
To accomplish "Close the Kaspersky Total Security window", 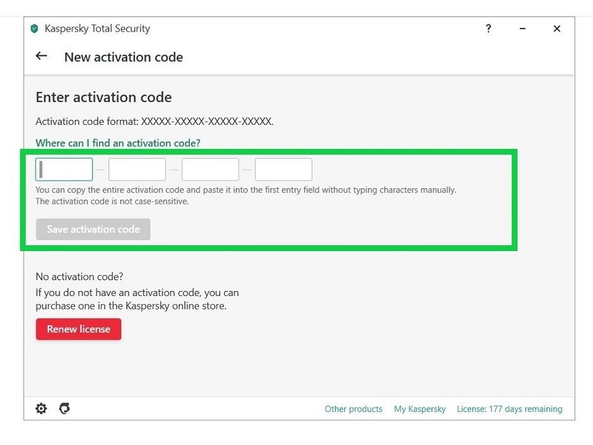I will click(557, 29).
